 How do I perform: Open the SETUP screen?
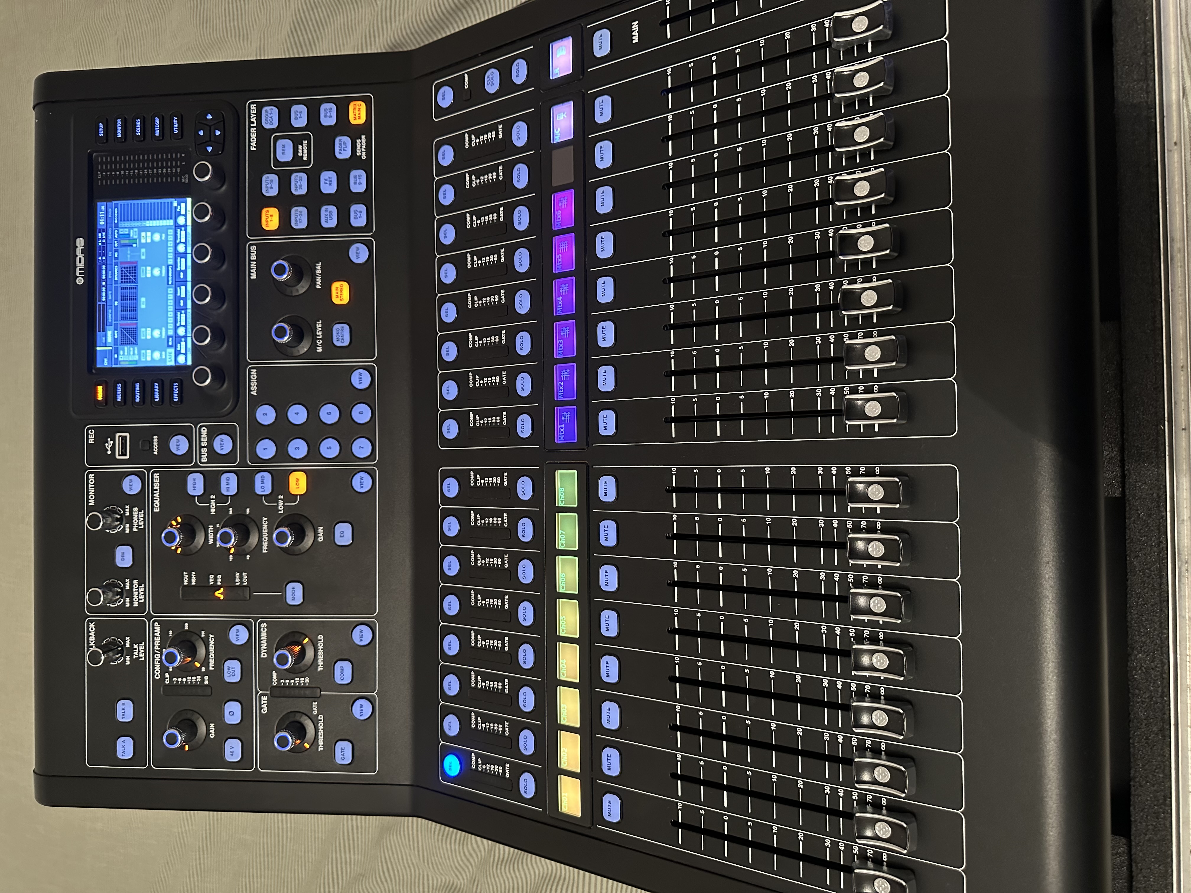[101, 129]
